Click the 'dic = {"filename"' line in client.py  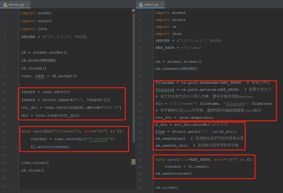click(214, 104)
